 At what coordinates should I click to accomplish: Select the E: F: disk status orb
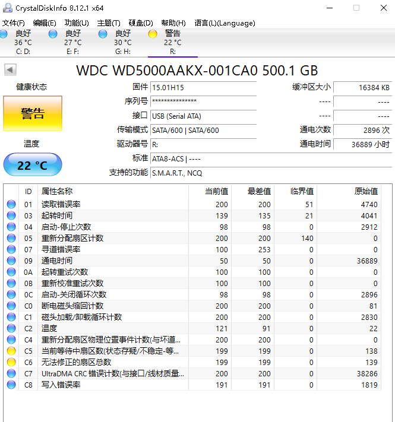(53, 34)
